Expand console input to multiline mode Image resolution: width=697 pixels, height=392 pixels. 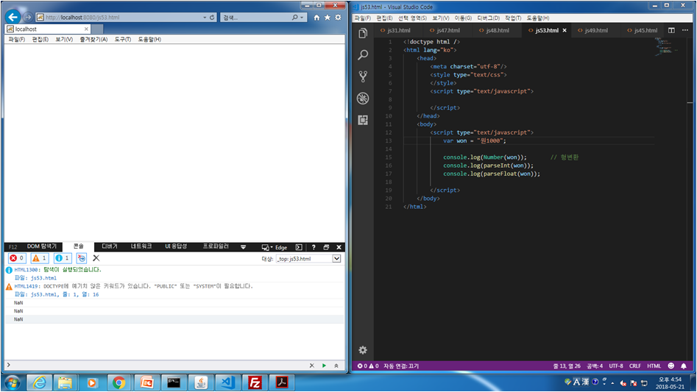(x=336, y=366)
